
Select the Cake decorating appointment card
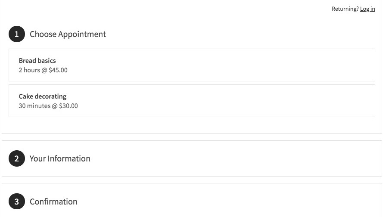coord(192,101)
